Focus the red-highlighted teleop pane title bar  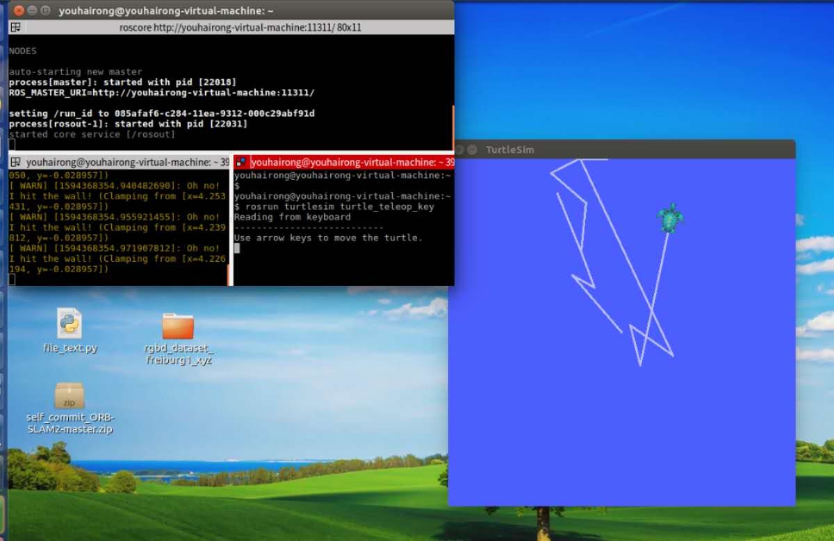(x=344, y=162)
